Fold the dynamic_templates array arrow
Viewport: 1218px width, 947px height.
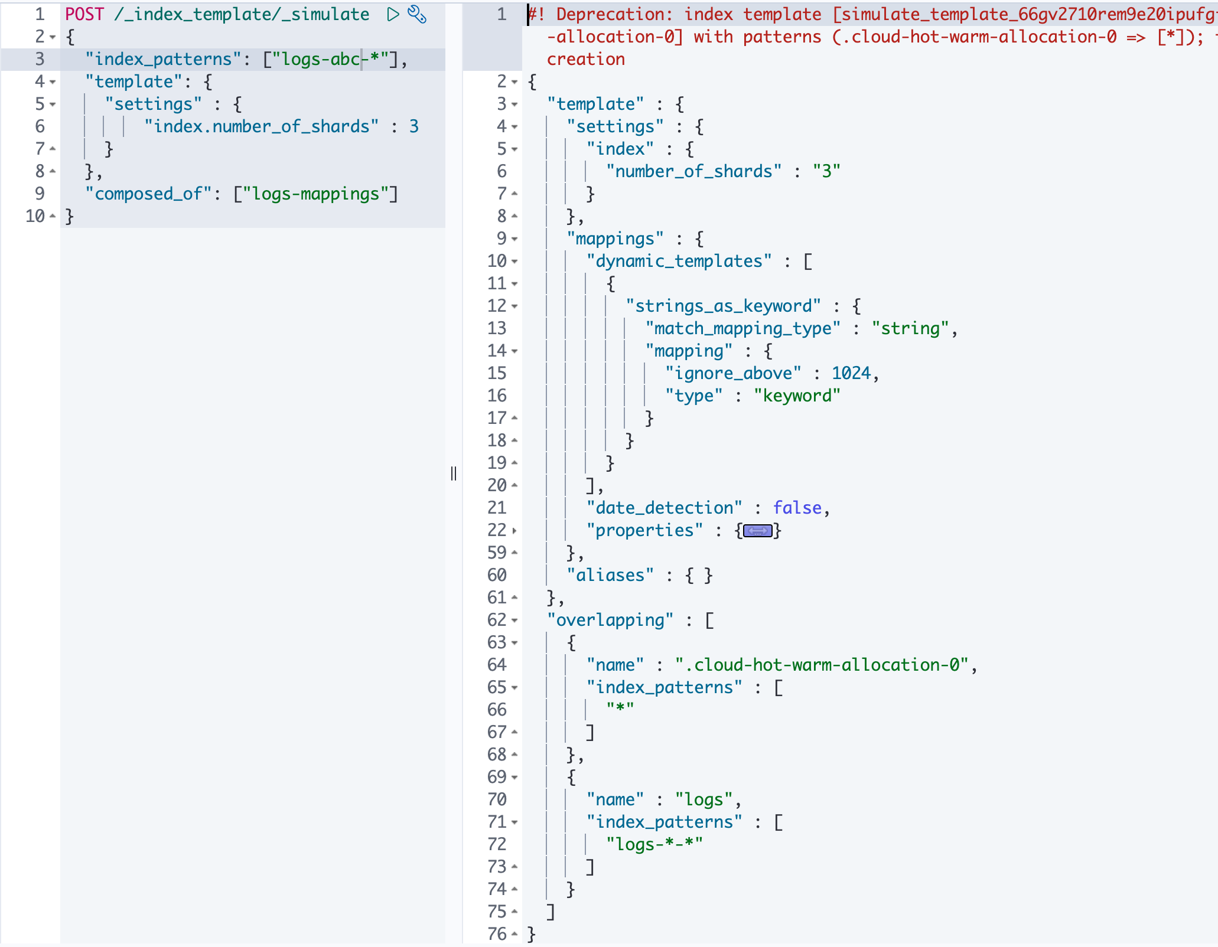click(514, 262)
